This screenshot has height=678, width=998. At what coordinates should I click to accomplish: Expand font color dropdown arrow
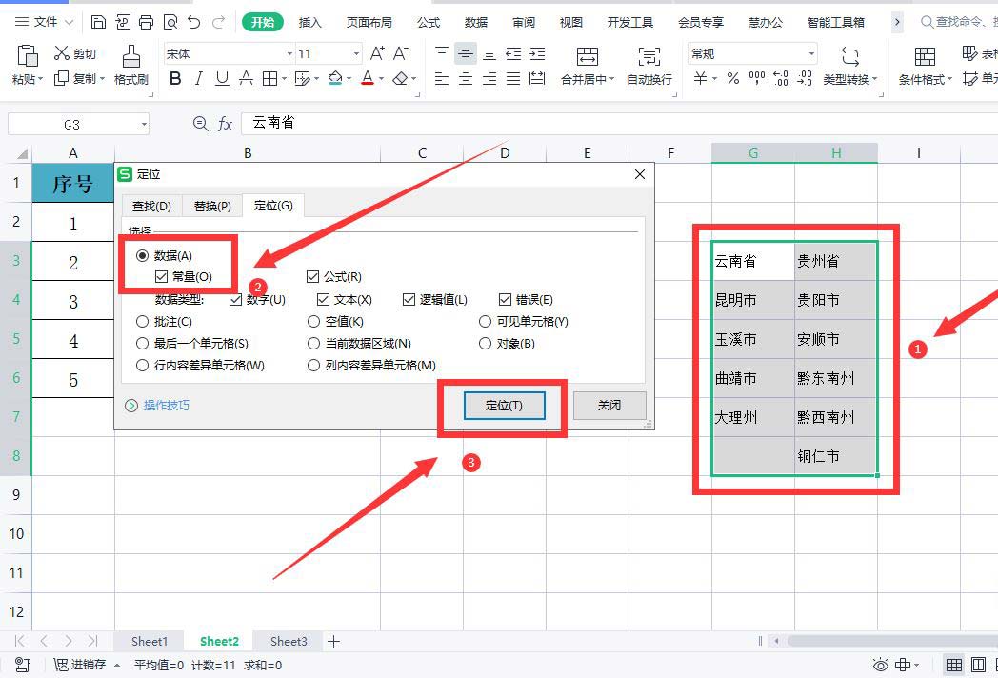pos(381,79)
